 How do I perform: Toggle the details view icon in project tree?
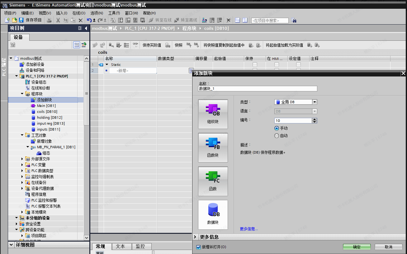tap(77, 45)
